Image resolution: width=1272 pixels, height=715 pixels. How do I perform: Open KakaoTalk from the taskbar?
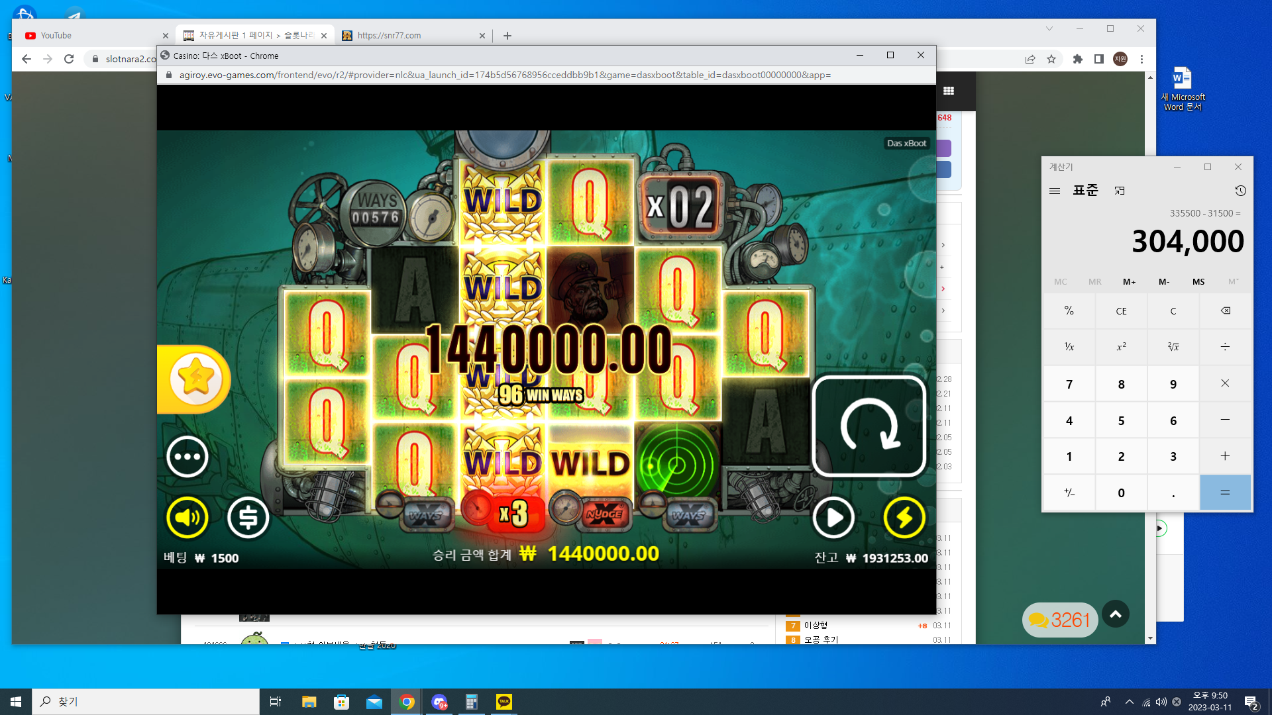point(504,702)
